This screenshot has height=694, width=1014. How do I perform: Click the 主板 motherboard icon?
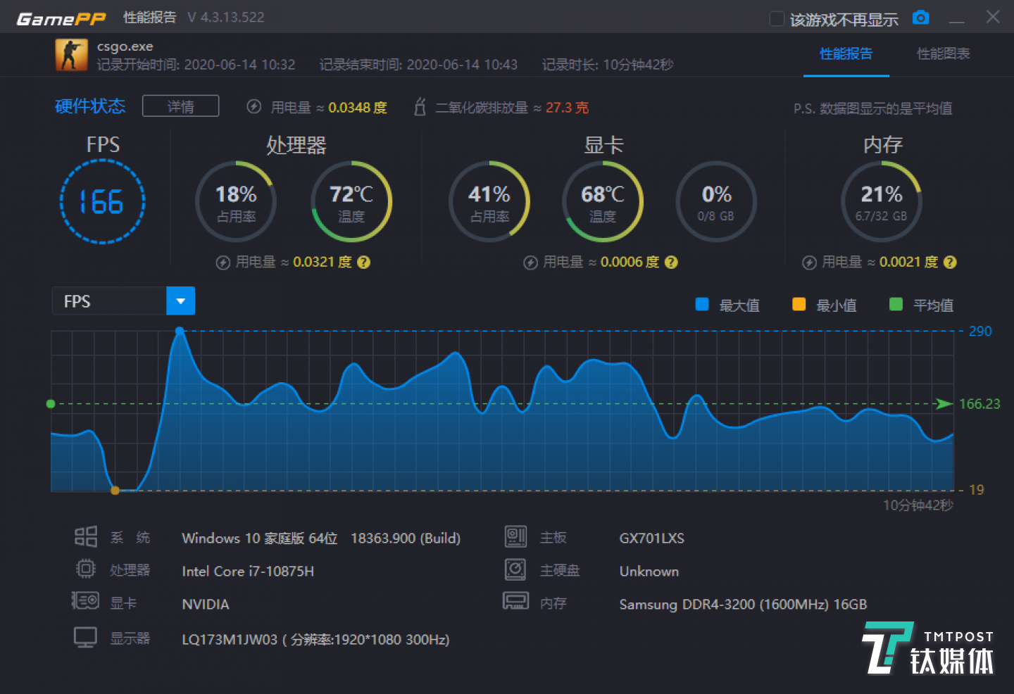(x=515, y=536)
